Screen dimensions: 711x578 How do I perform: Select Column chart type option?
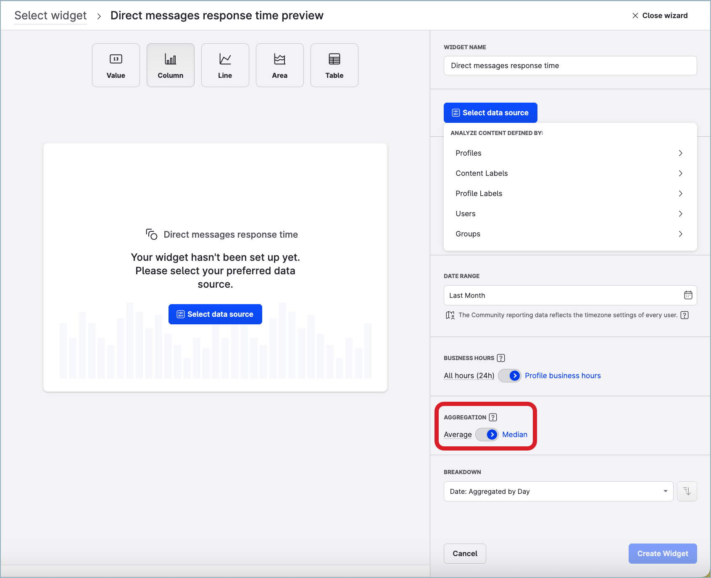tap(171, 65)
